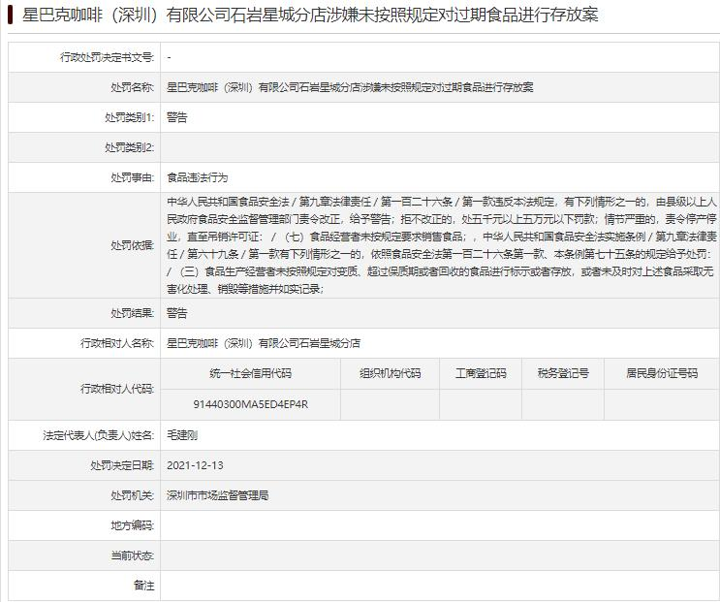The height and width of the screenshot is (602, 720).
Task: Click the 当前状态 label
Action: click(x=132, y=555)
